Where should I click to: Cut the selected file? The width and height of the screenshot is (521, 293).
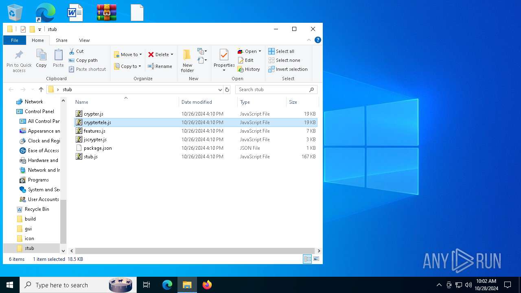pos(76,51)
